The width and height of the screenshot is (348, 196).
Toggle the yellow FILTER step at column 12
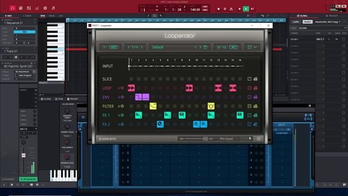[x=211, y=106]
